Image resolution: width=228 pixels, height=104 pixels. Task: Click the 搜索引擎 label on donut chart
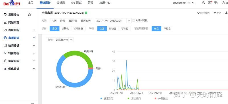(x=60, y=87)
